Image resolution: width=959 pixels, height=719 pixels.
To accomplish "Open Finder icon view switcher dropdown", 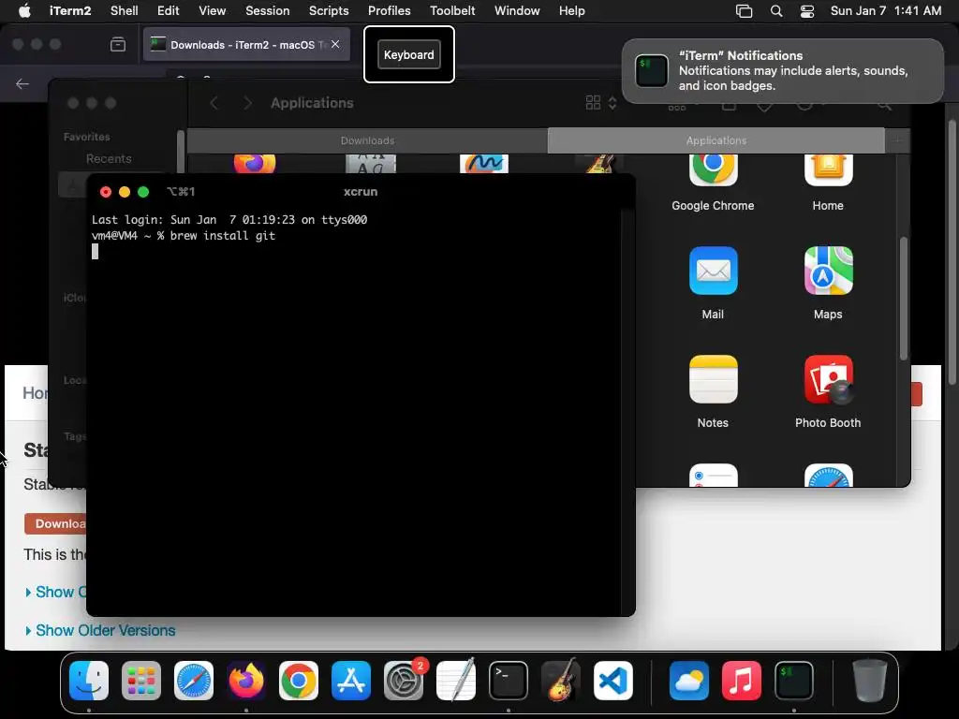I will tap(601, 103).
